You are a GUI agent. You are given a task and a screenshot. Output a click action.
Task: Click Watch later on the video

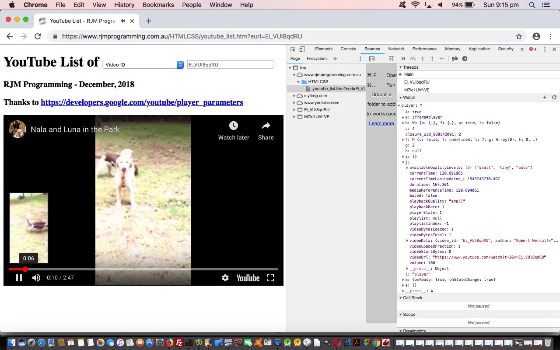pyautogui.click(x=234, y=131)
